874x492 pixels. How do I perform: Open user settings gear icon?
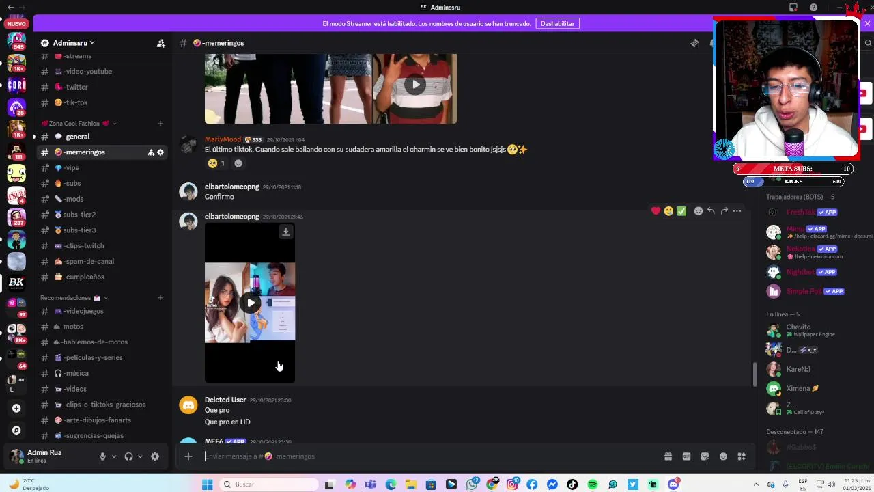[155, 456]
